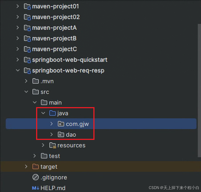Select the src folder name

coord(45,92)
